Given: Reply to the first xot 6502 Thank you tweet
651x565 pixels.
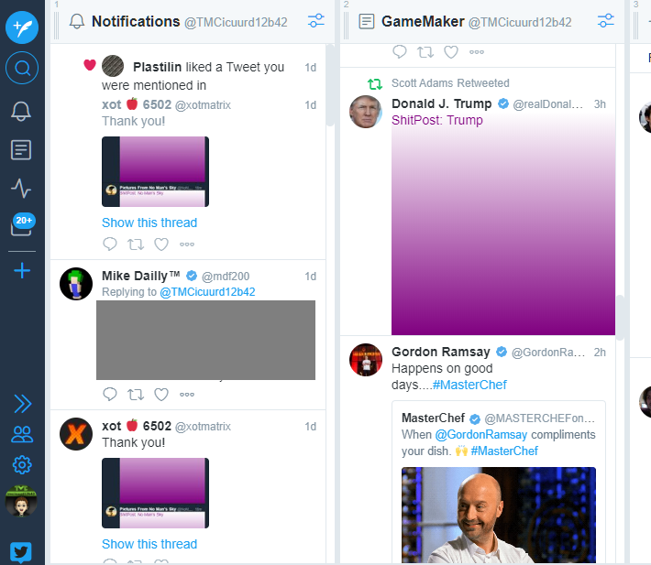Looking at the screenshot, I should click(110, 244).
